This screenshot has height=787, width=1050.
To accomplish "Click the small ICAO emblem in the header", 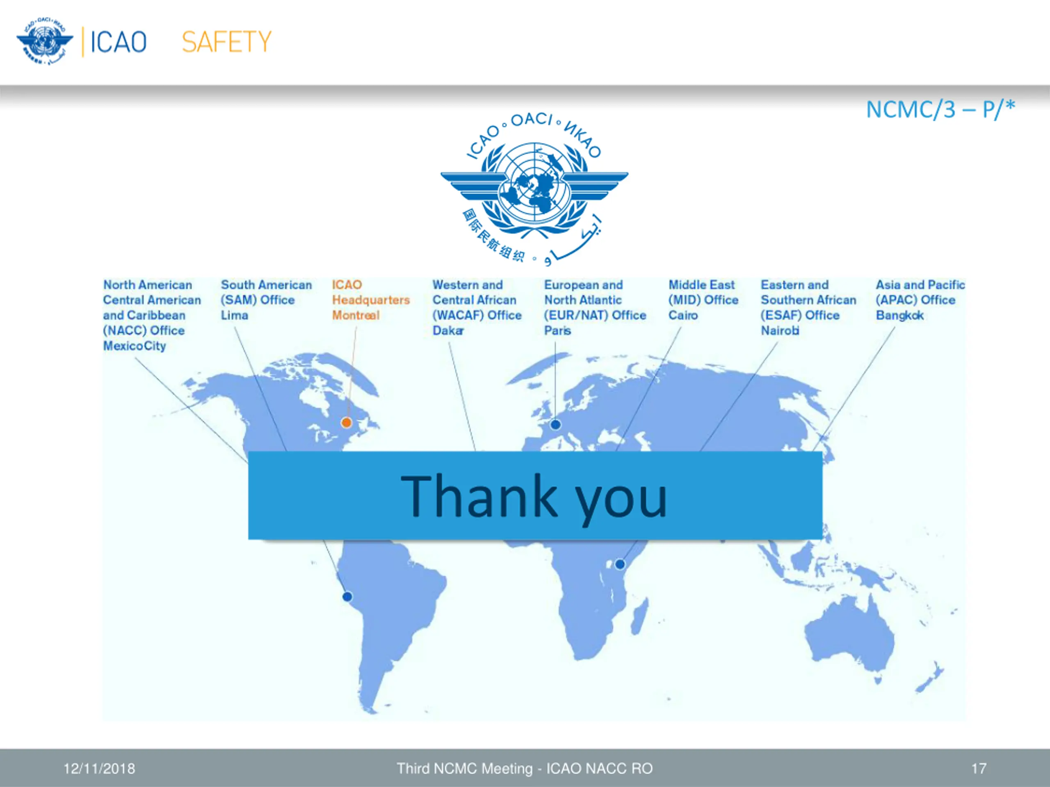I will pos(45,41).
